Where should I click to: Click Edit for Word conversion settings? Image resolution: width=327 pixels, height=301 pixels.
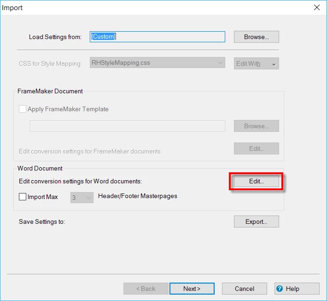pyautogui.click(x=256, y=181)
